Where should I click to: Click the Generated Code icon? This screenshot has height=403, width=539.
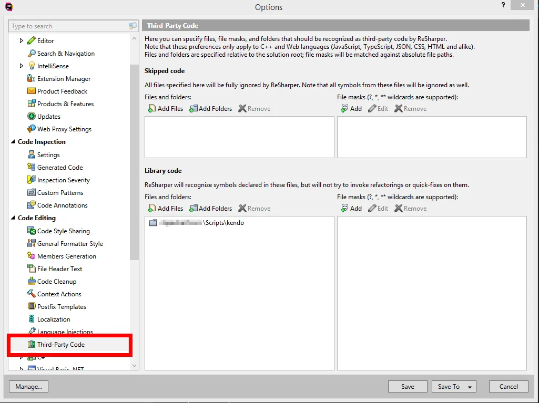click(x=31, y=167)
